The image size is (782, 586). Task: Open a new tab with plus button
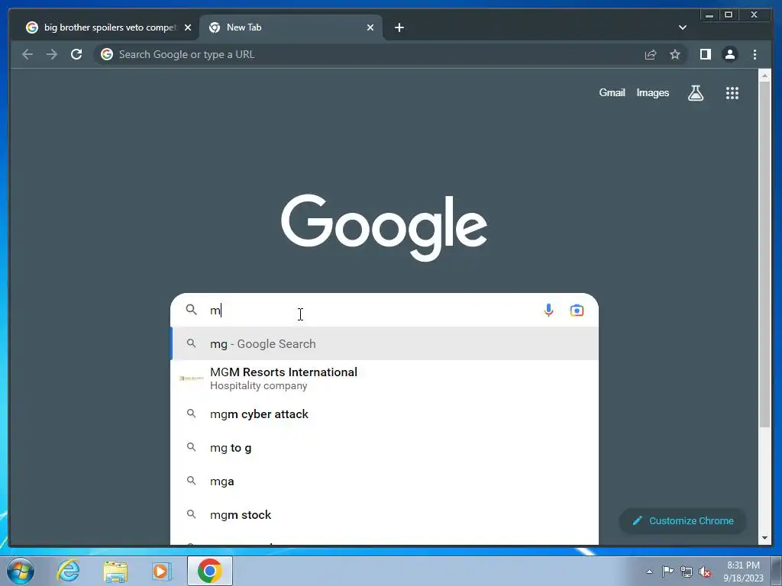point(399,27)
